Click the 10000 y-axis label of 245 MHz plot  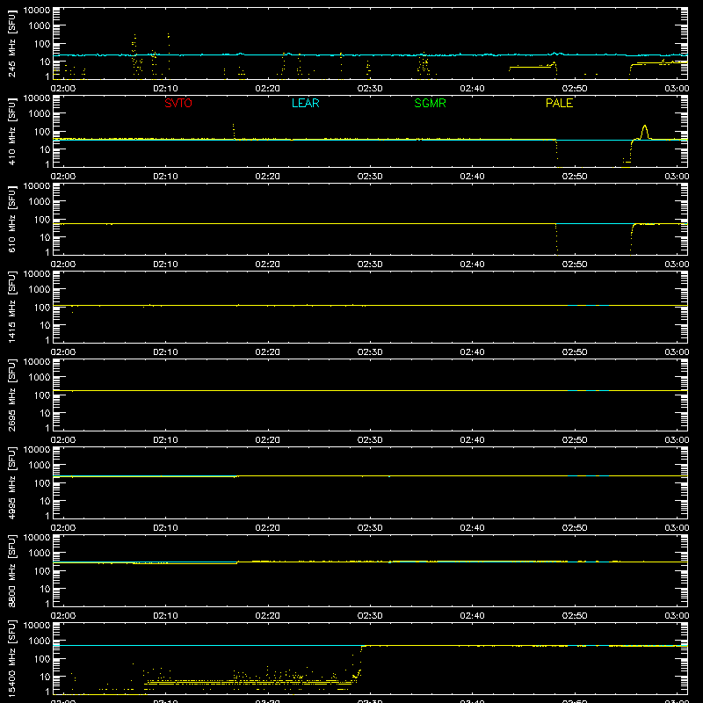[37, 11]
